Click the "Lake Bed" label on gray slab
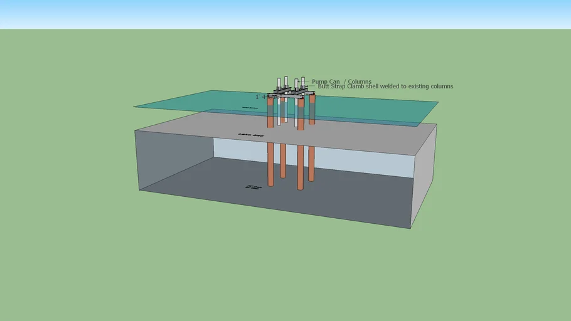The width and height of the screenshot is (571, 321). point(251,135)
